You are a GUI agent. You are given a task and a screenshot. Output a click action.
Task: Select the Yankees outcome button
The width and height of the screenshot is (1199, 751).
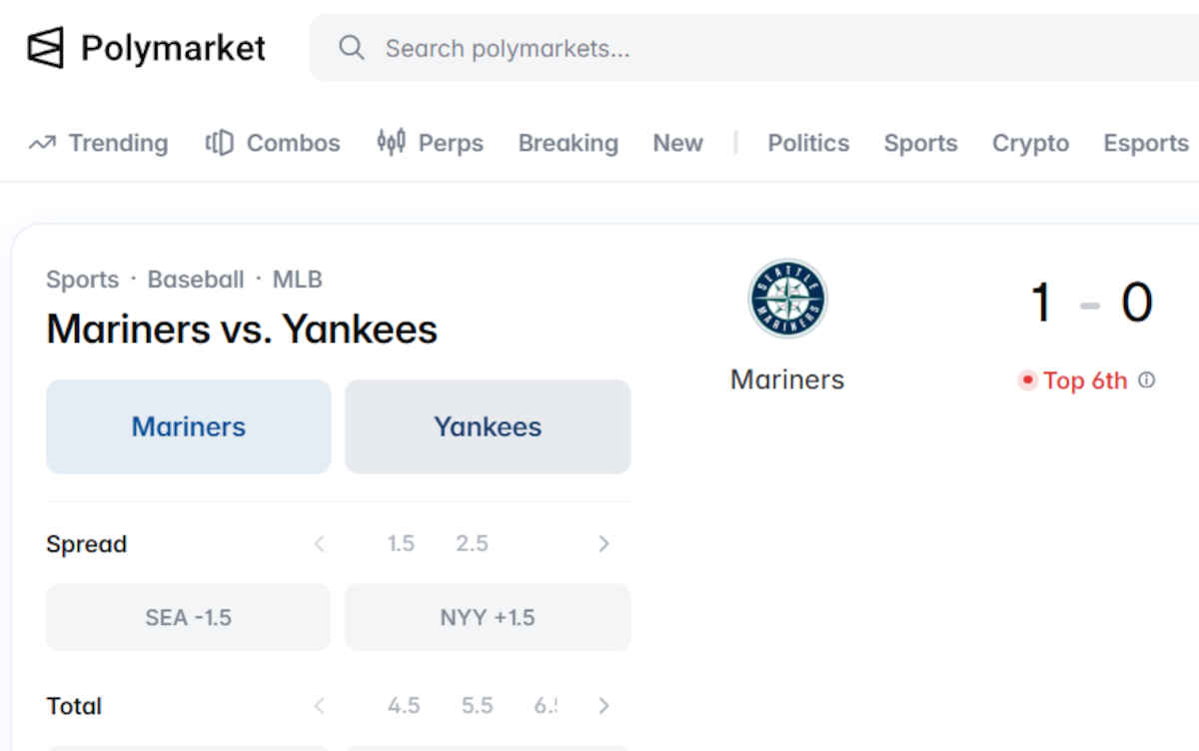pyautogui.click(x=488, y=426)
